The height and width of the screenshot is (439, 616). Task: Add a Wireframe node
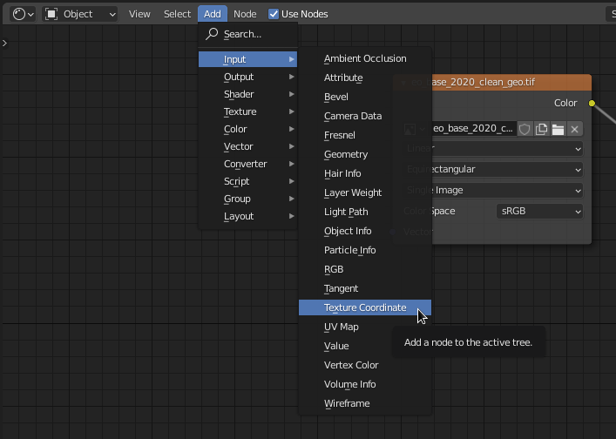(365, 403)
